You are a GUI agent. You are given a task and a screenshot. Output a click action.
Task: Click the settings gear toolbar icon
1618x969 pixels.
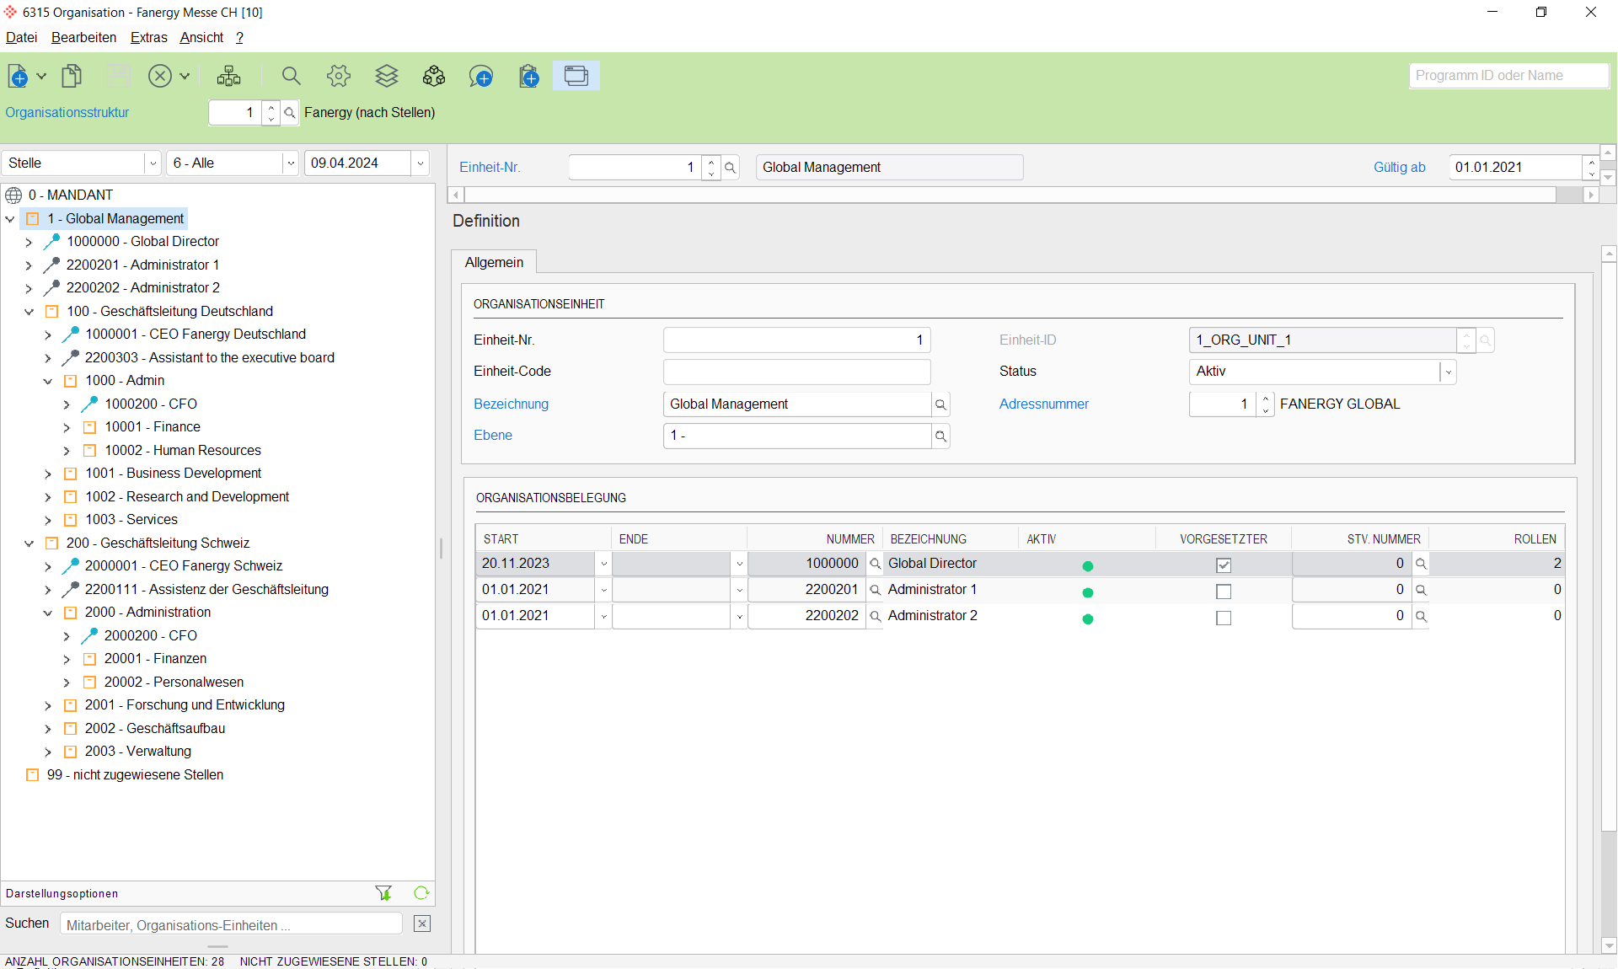339,77
